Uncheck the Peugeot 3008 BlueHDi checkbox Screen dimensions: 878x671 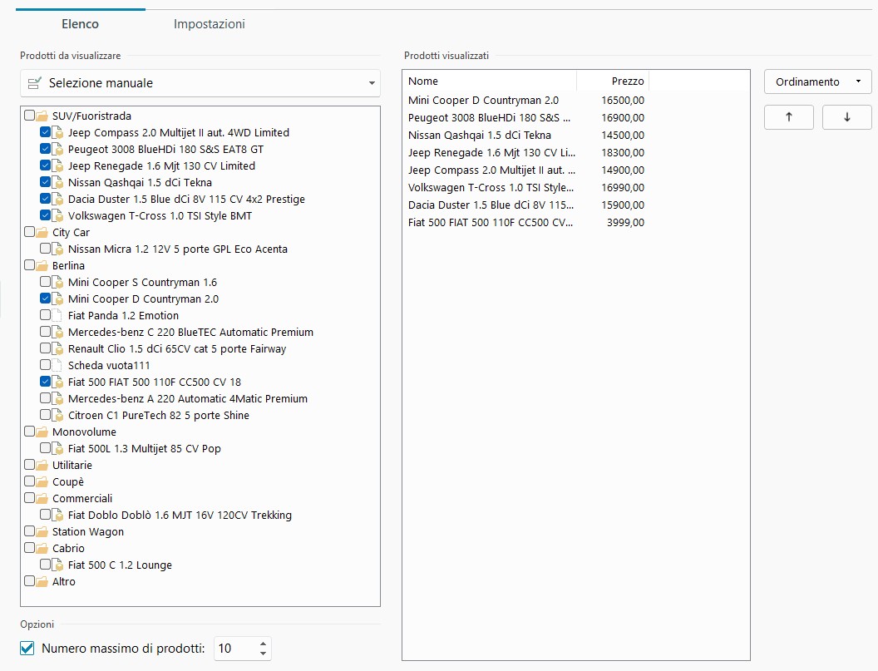click(45, 149)
